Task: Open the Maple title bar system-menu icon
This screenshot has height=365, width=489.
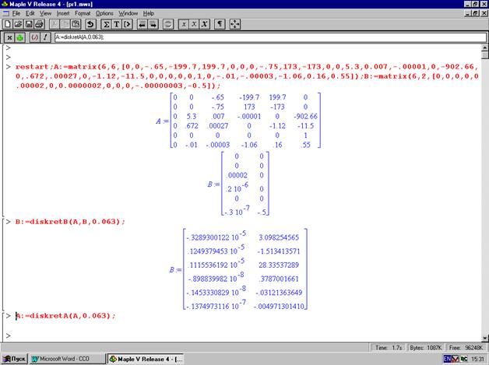Action: (x=5, y=4)
